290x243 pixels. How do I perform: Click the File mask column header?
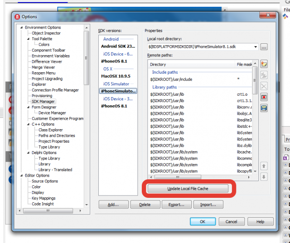tap(243, 65)
